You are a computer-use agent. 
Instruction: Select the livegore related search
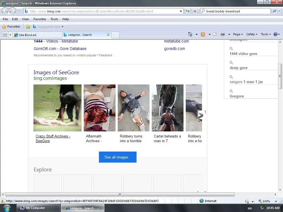click(237, 96)
